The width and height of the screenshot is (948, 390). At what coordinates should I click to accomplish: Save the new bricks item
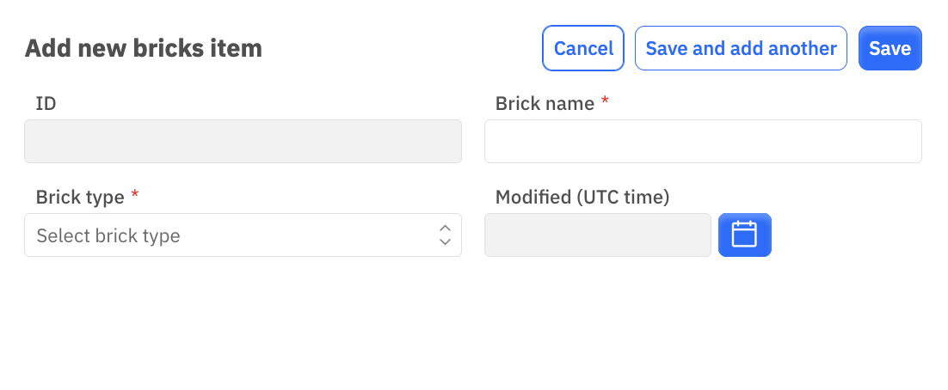pos(890,48)
